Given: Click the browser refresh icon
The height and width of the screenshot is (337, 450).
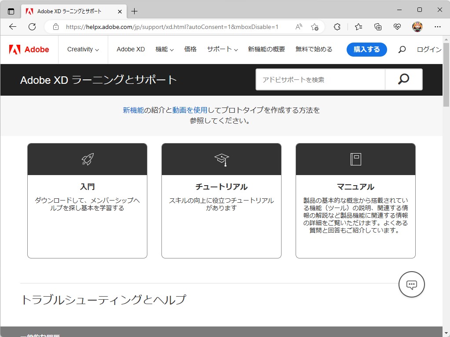Looking at the screenshot, I should (x=32, y=27).
